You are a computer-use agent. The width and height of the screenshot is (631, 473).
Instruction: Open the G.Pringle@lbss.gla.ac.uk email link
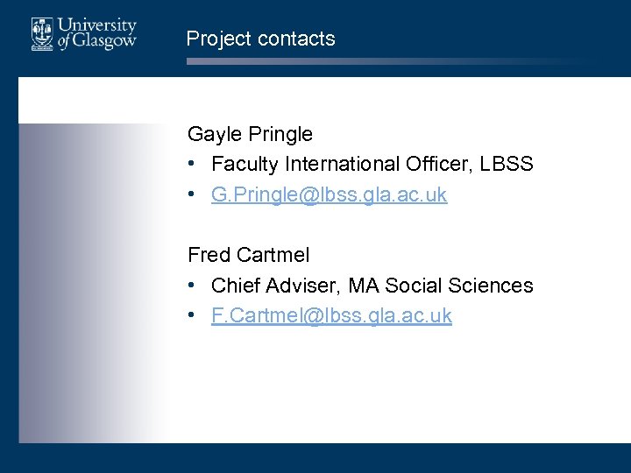pos(329,194)
